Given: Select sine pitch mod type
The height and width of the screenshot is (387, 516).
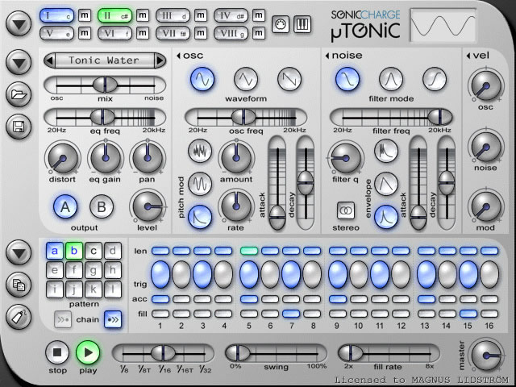Looking at the screenshot, I should tap(200, 184).
